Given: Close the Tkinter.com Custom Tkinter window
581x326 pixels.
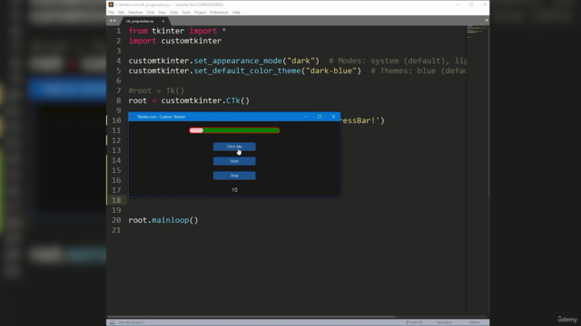Looking at the screenshot, I should click(x=333, y=117).
